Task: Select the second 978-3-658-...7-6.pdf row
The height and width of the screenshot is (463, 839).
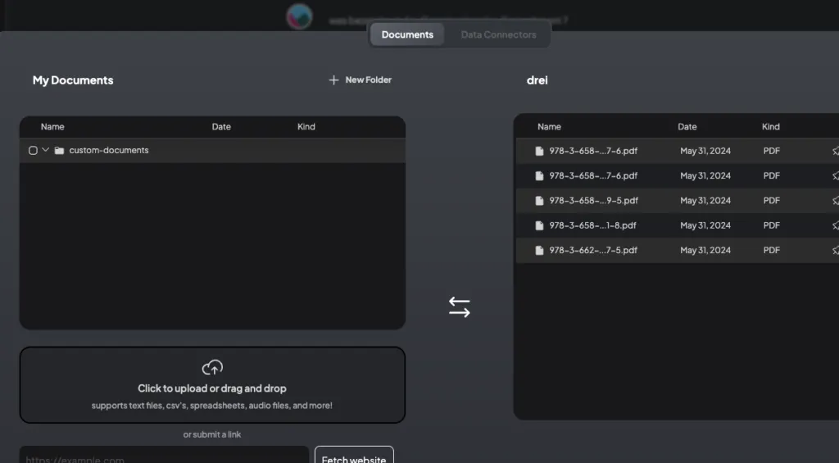Action: [678, 175]
